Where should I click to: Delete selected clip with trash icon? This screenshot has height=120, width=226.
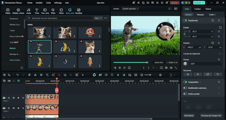[29, 75]
